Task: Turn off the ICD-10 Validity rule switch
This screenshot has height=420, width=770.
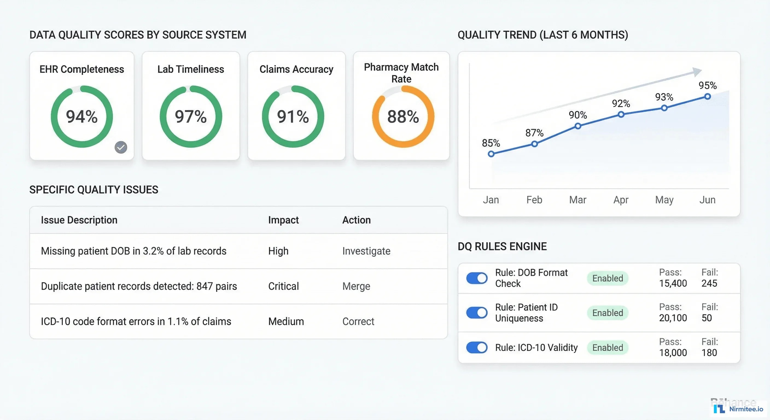Action: click(x=477, y=347)
